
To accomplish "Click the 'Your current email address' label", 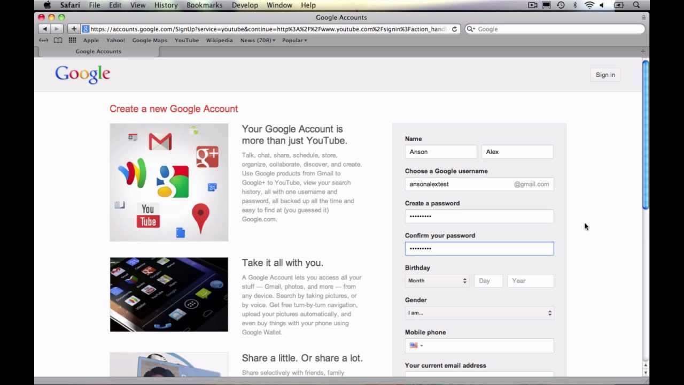I will click(446, 366).
